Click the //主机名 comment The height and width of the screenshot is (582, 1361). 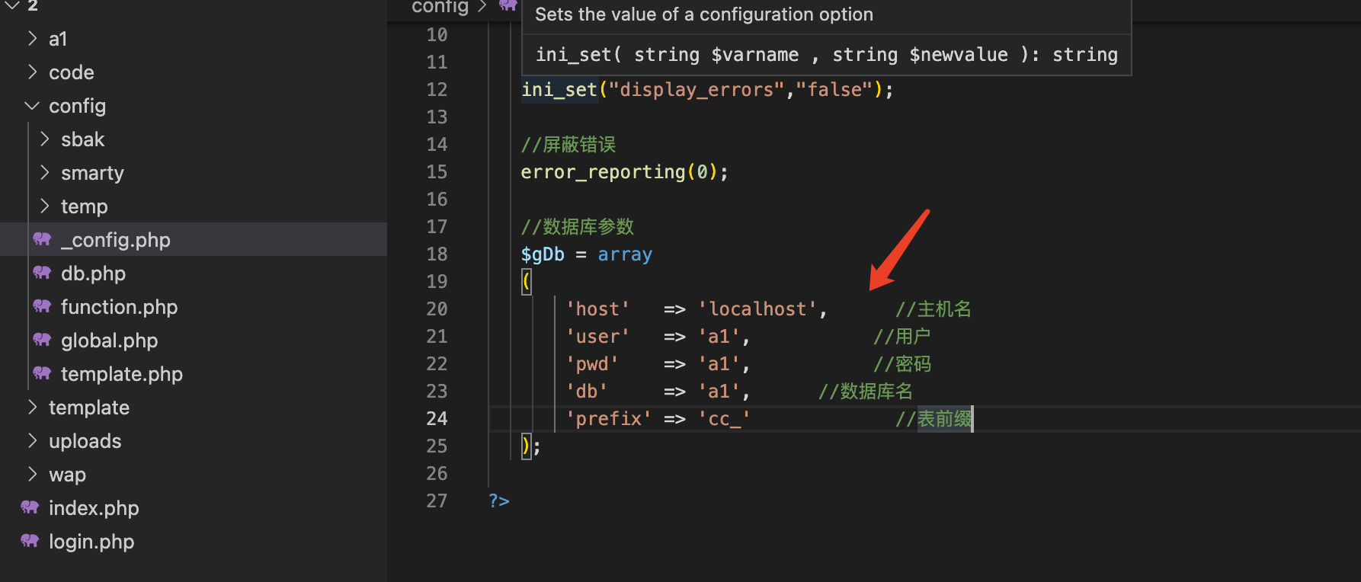point(933,309)
